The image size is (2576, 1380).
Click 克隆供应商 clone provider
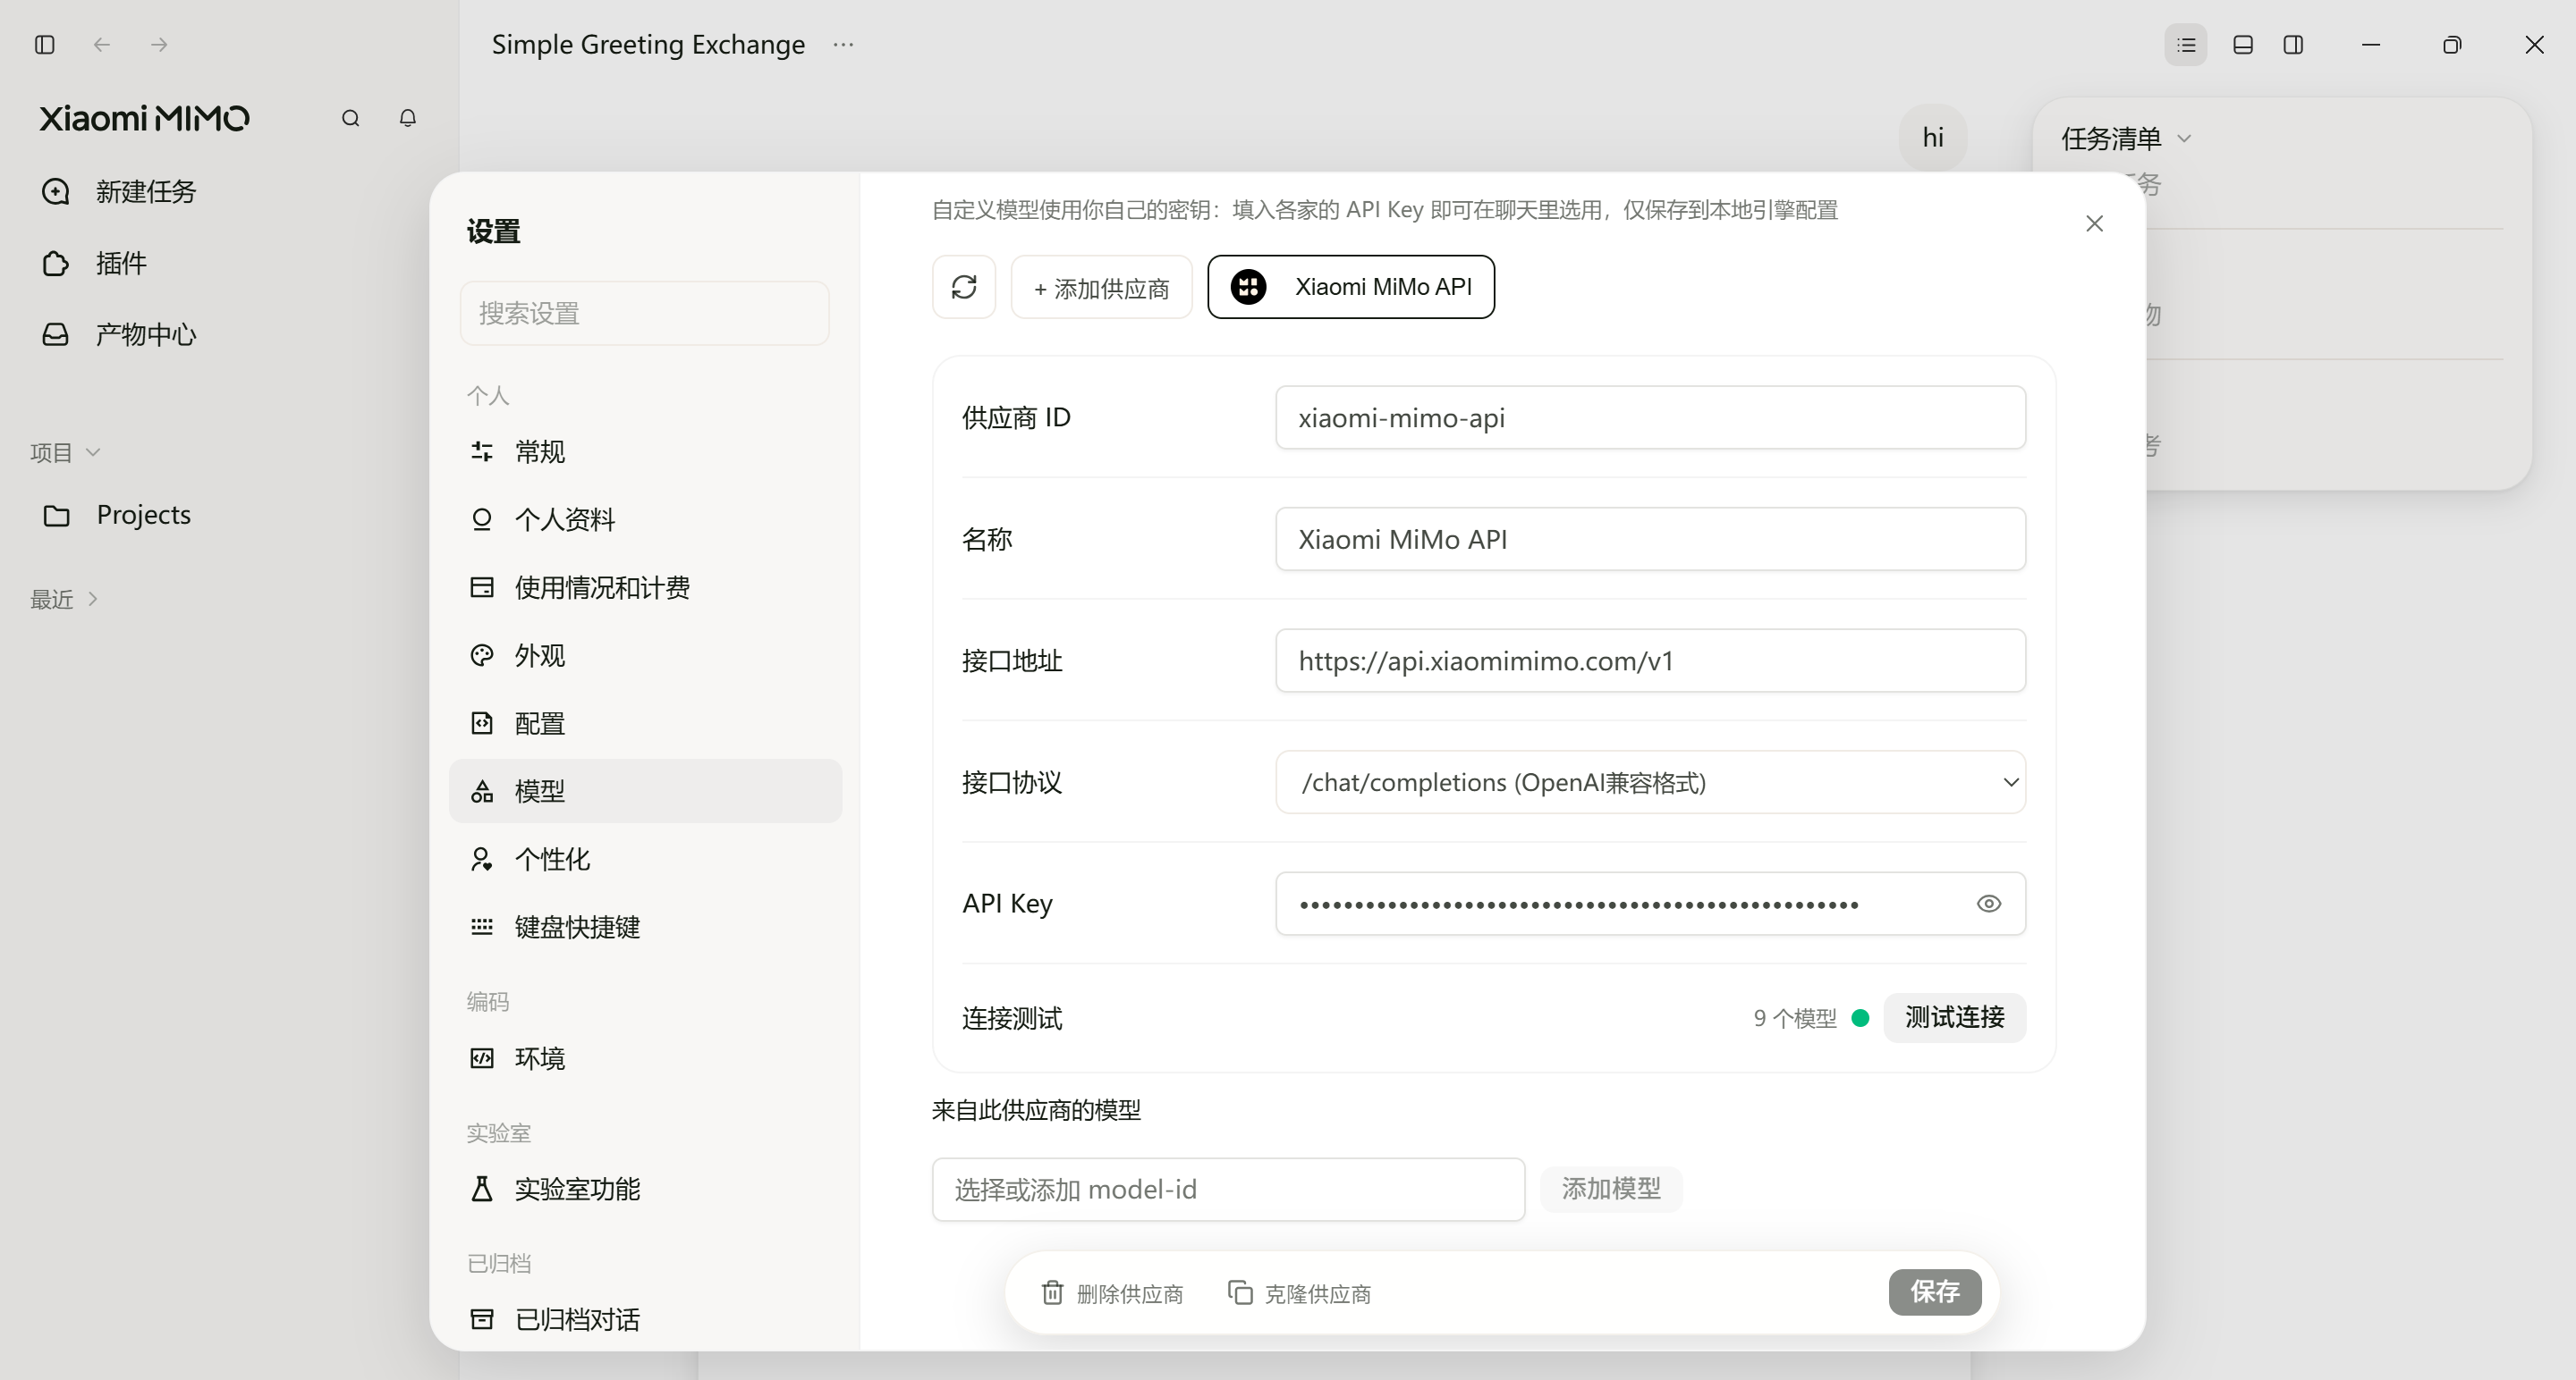[1299, 1294]
